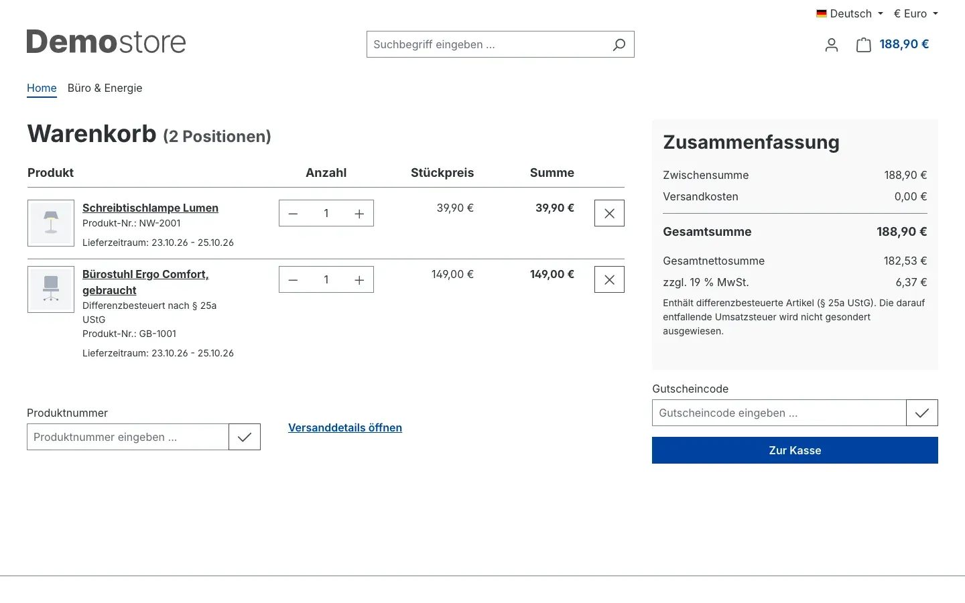
Task: Remove Bürostuhl Ergo Comfort from cart
Action: tap(609, 279)
